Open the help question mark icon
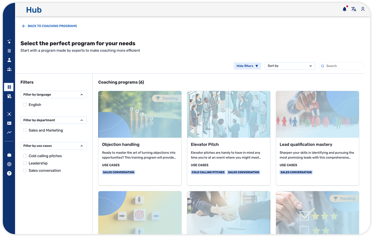This screenshot has width=373, height=237. click(x=9, y=173)
